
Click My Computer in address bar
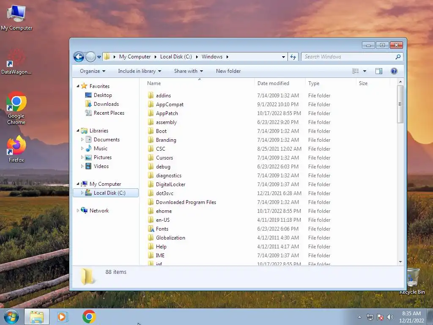pos(135,57)
